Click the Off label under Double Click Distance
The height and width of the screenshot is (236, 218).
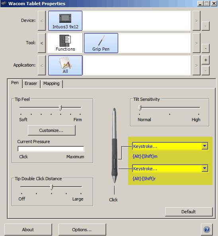[22, 199]
